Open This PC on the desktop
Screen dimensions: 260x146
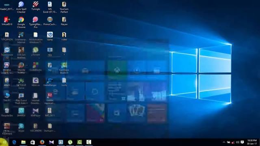(x=7, y=97)
